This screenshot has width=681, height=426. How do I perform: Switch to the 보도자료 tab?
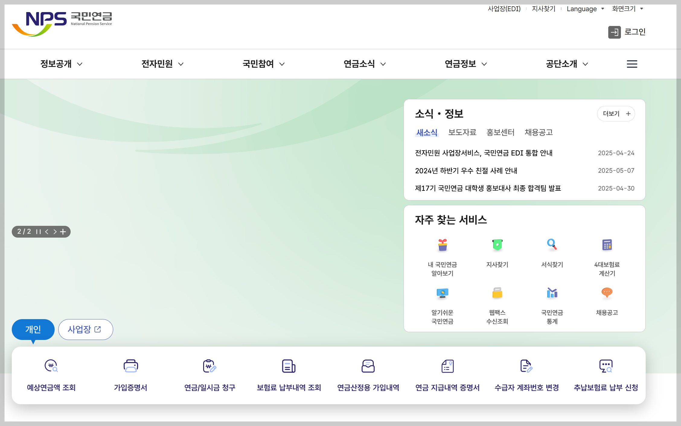pos(462,132)
